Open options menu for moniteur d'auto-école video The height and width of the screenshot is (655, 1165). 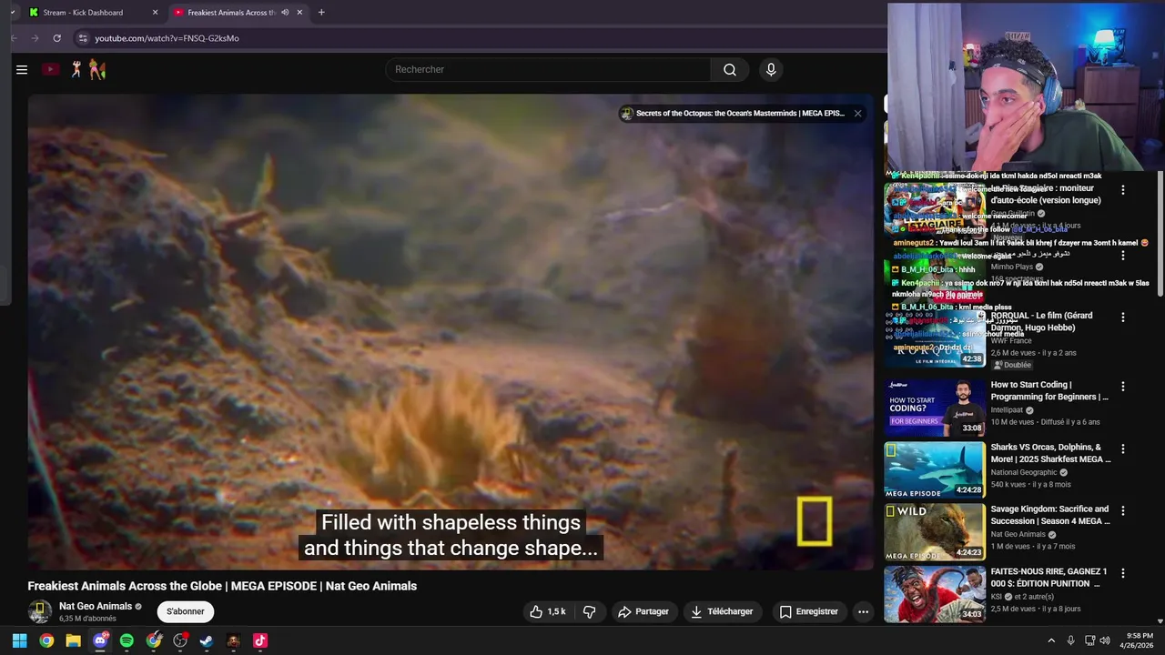[1122, 190]
